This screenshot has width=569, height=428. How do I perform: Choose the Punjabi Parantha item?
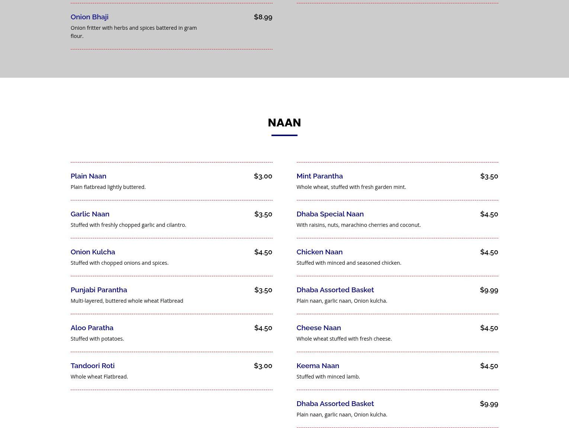[99, 290]
